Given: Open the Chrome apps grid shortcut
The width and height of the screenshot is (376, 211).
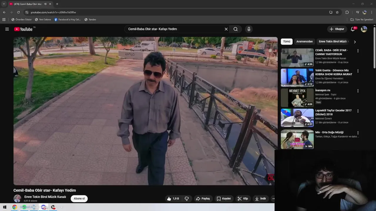Looking at the screenshot, I should (4, 20).
